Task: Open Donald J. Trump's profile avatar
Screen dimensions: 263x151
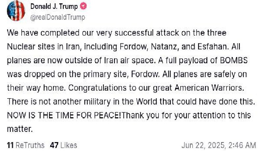Action: [16, 11]
